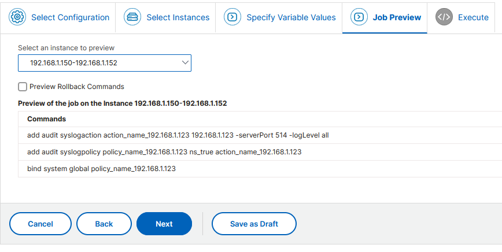Select the add audit syslogaction command row
Image resolution: width=502 pixels, height=252 pixels.
[x=260, y=135]
